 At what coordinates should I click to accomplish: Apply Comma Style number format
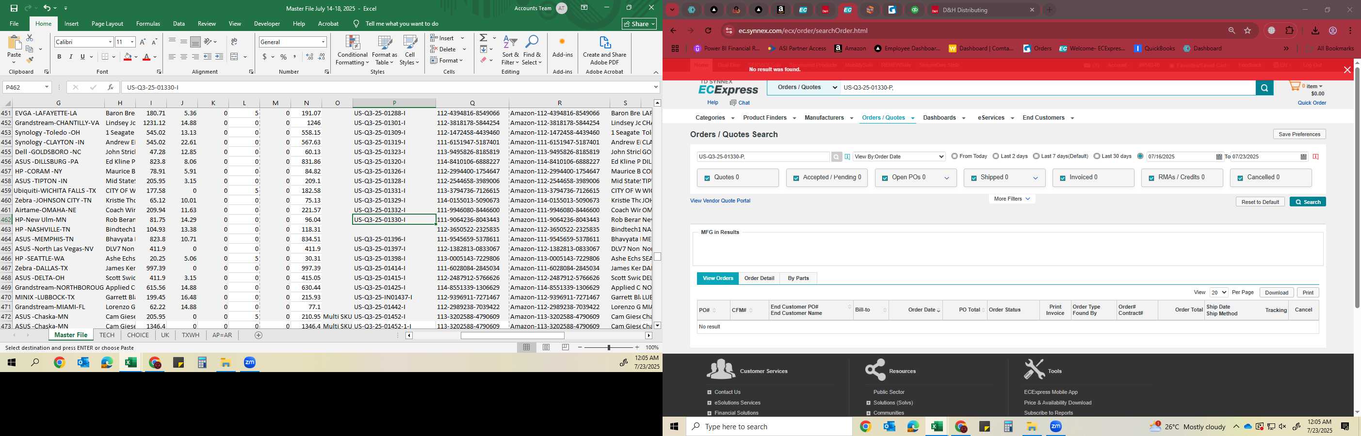[295, 57]
